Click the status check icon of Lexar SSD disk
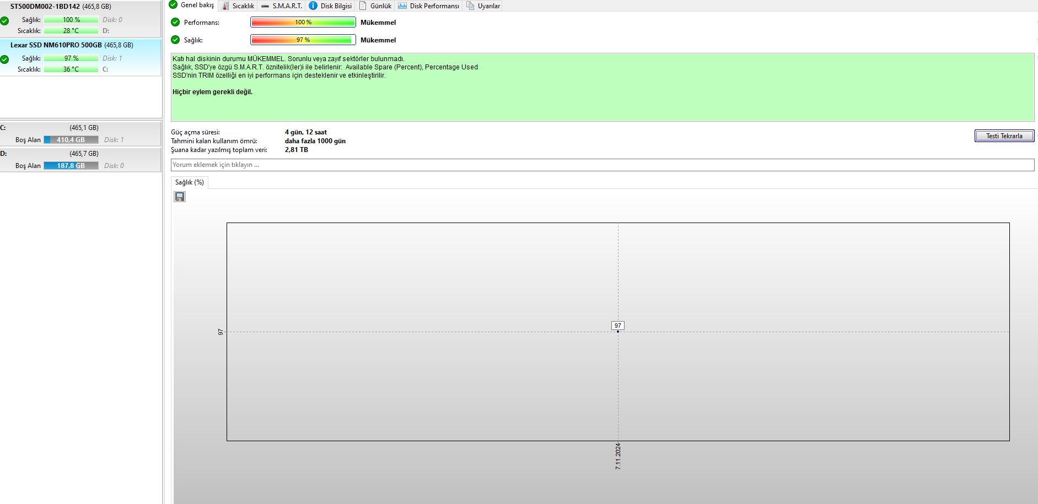1038x504 pixels. (4, 59)
